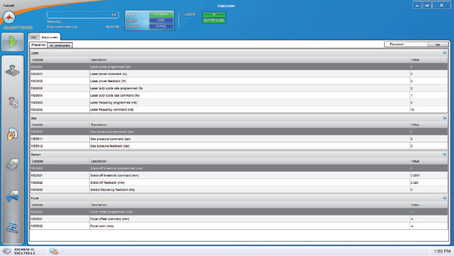
Task: Switch to the All parameters tab
Action: (60, 45)
